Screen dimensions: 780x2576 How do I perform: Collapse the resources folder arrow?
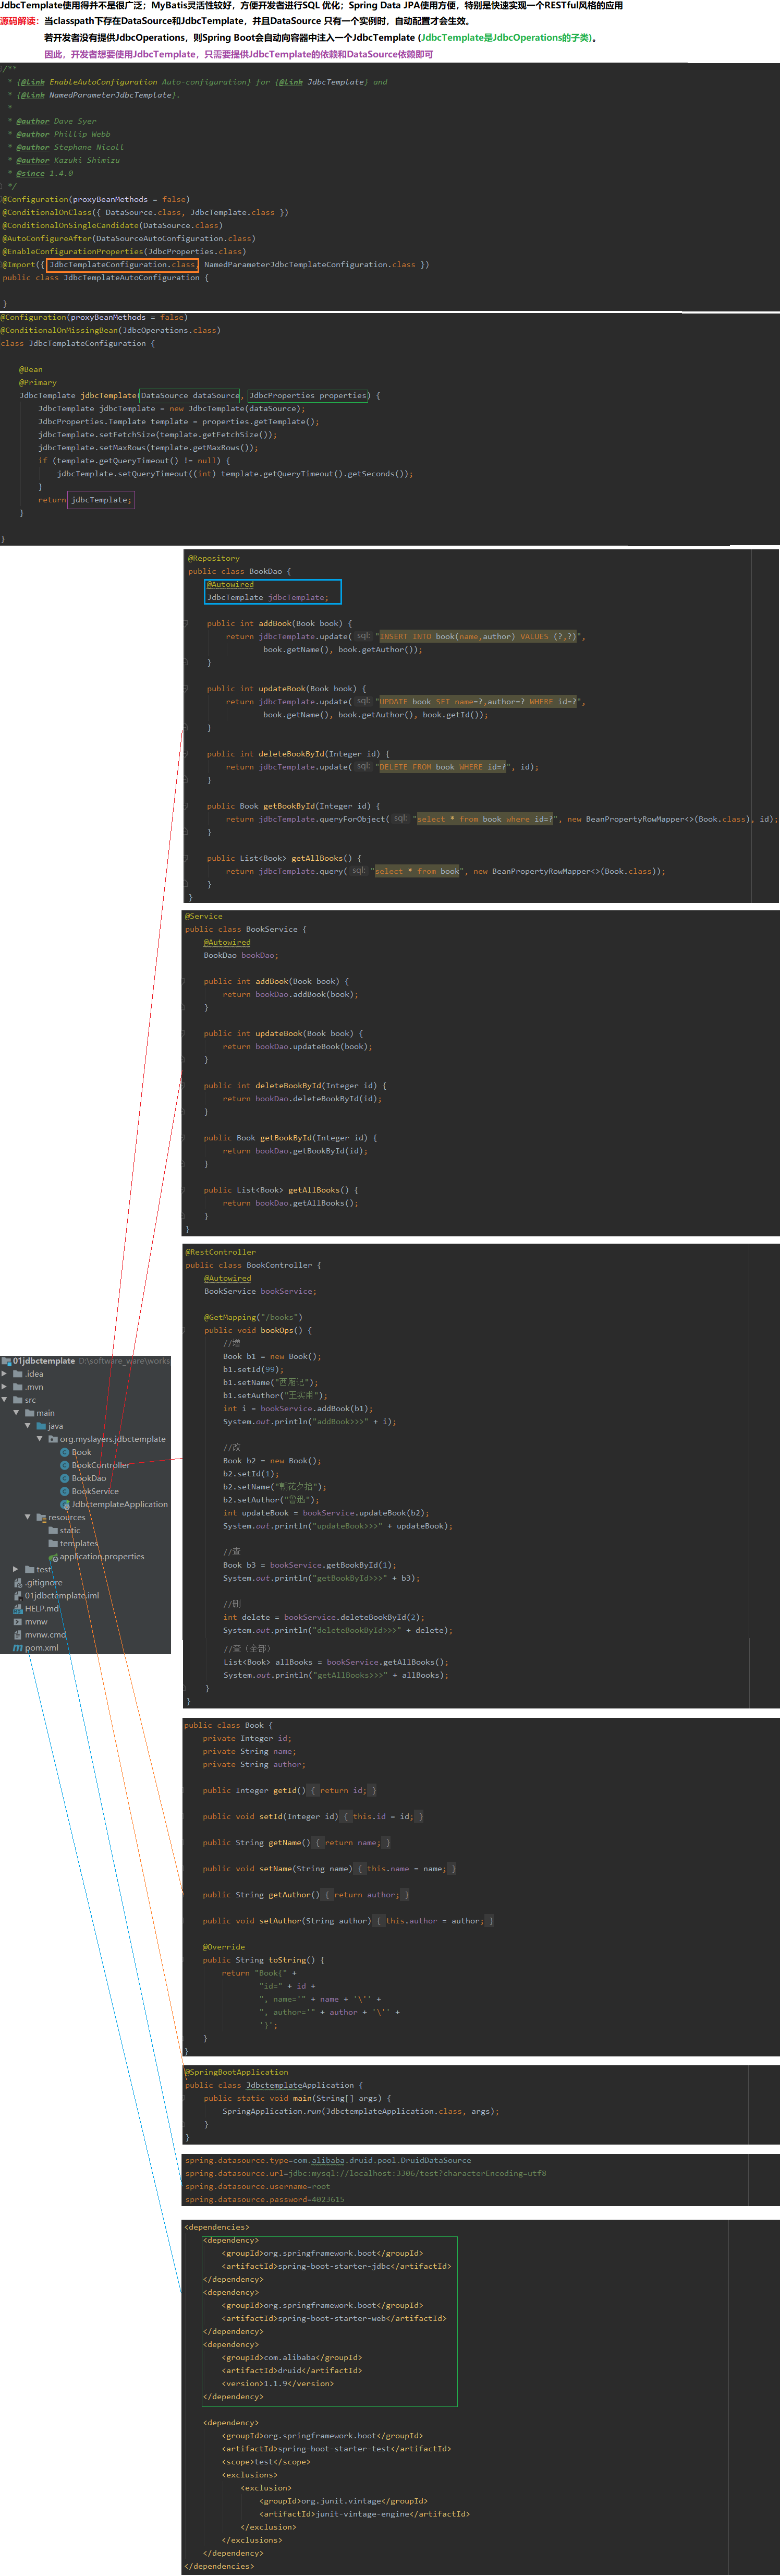[x=28, y=1517]
